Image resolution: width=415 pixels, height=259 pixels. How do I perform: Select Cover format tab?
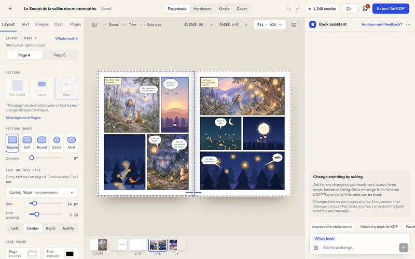[x=242, y=9]
